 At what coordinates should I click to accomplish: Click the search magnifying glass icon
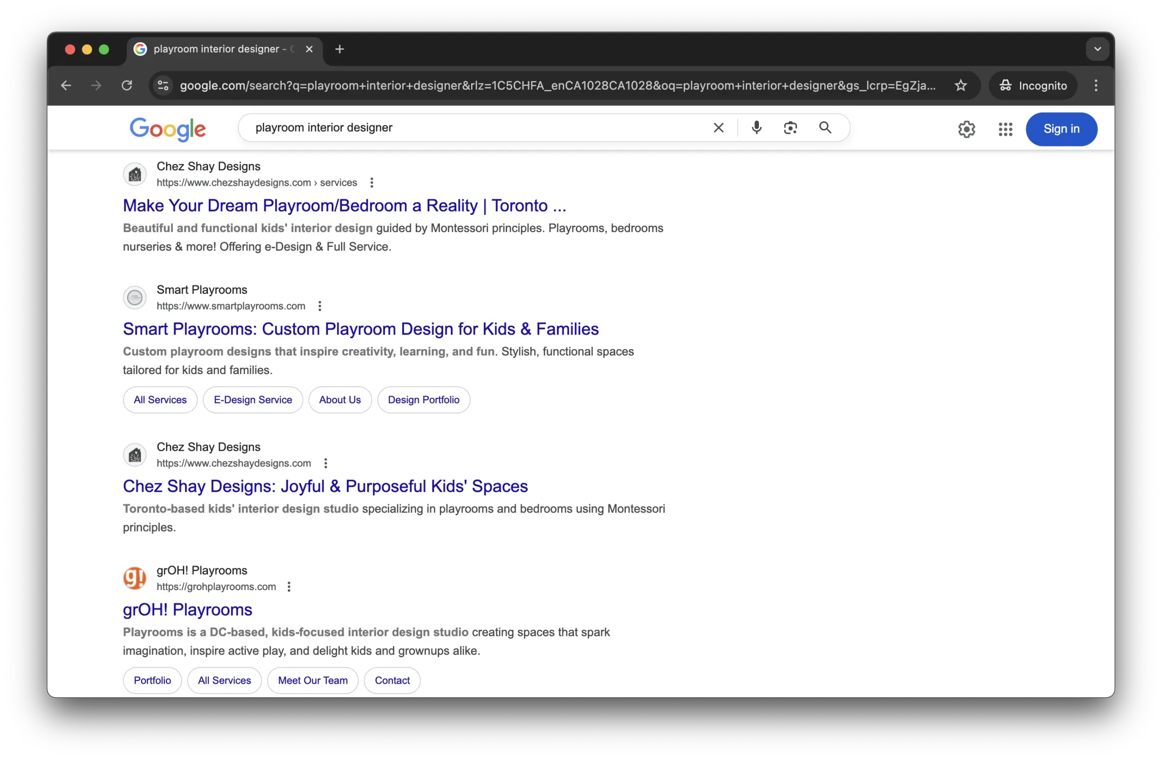(x=825, y=128)
